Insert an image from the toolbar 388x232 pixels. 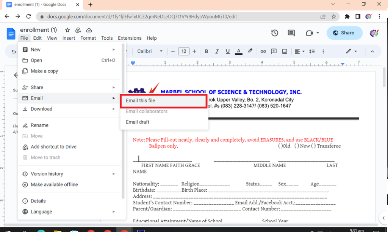285,51
